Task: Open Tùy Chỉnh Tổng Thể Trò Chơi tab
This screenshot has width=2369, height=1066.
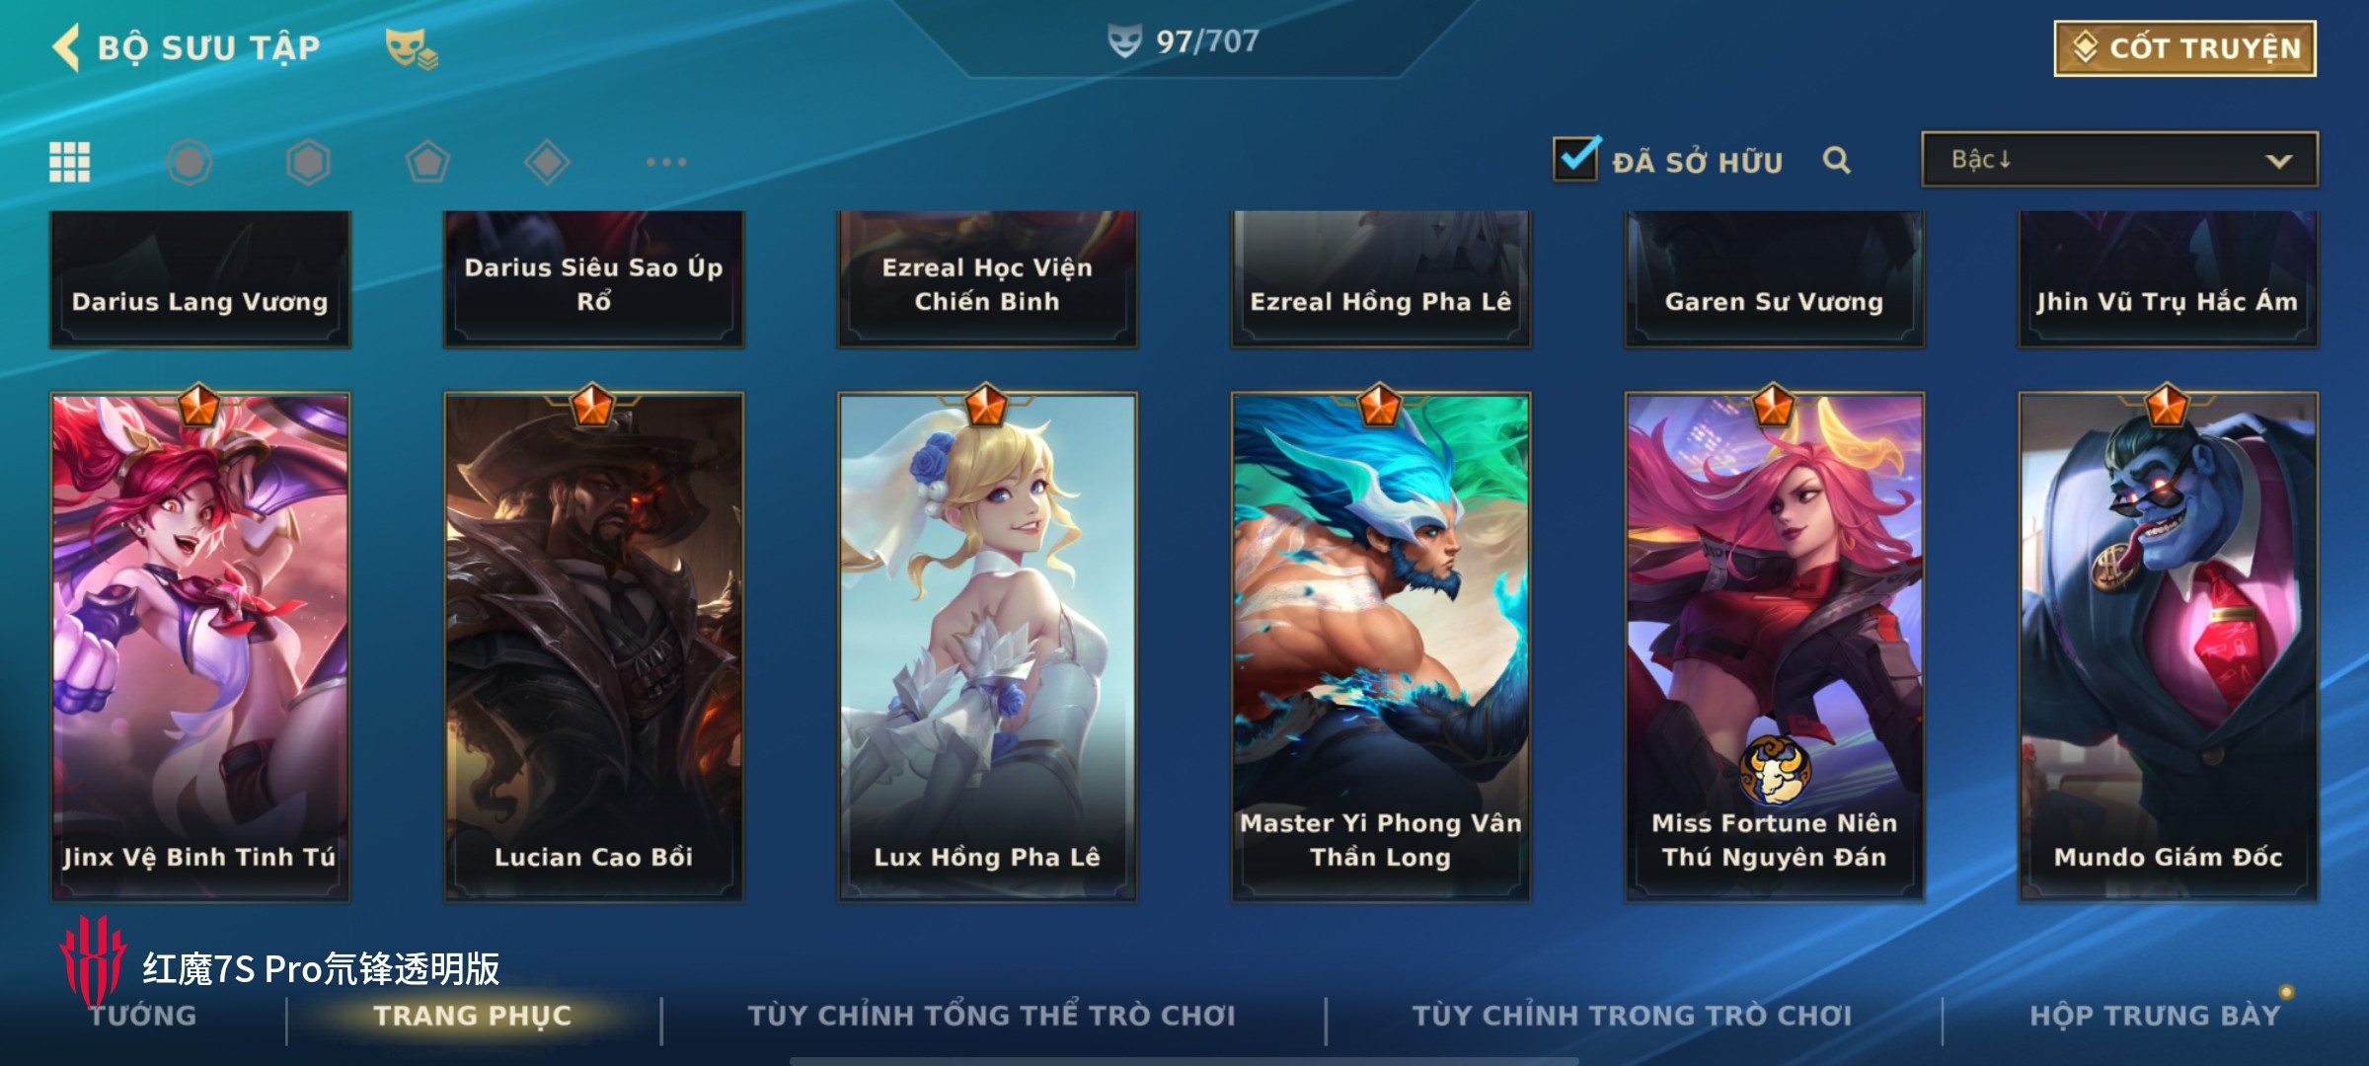Action: tap(991, 1016)
